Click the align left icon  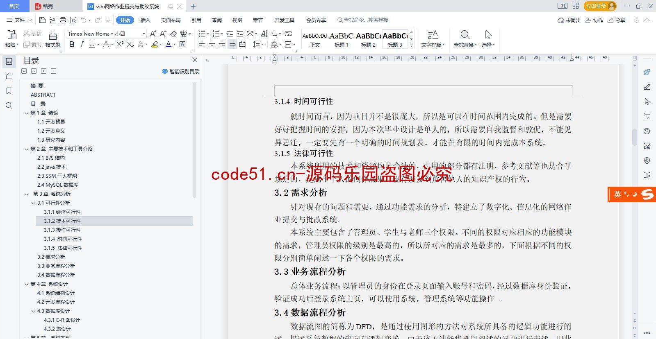(202, 44)
